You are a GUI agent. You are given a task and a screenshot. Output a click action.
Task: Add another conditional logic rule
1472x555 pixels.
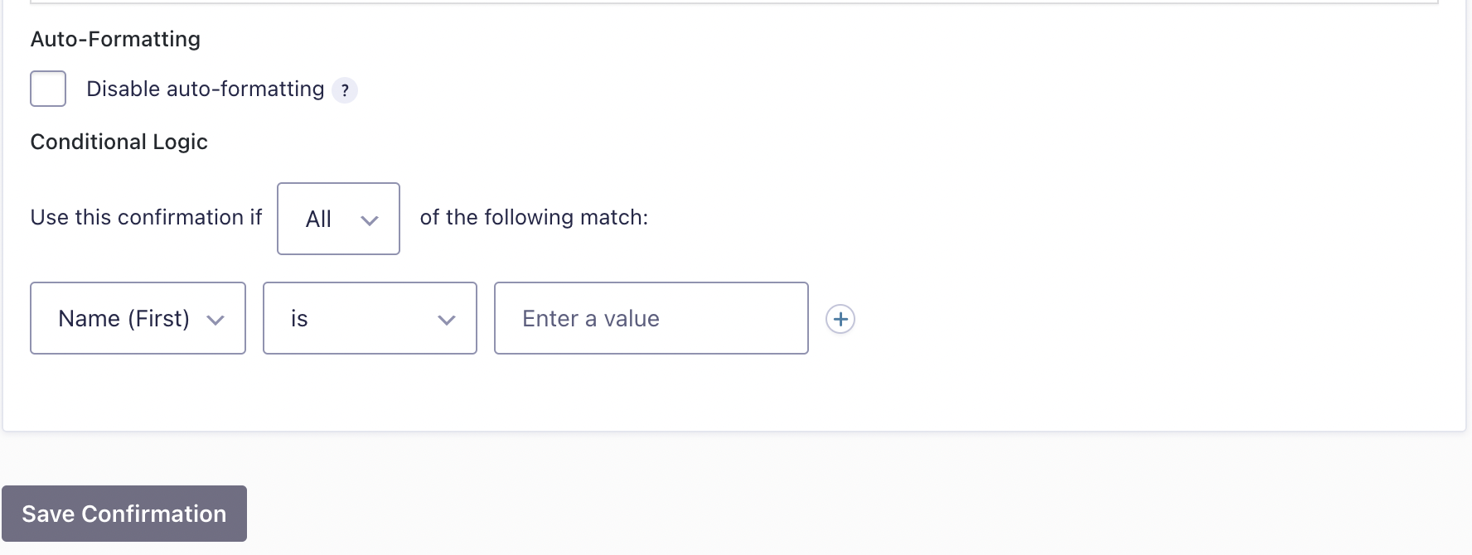click(x=840, y=319)
